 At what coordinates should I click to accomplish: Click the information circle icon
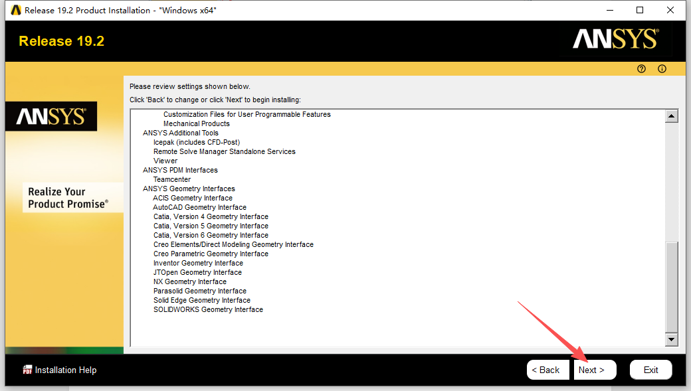[662, 68]
